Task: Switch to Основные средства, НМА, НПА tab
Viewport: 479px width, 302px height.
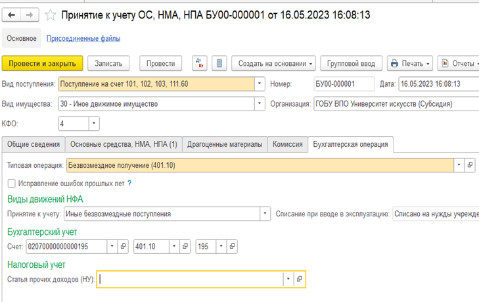Action: click(124, 145)
